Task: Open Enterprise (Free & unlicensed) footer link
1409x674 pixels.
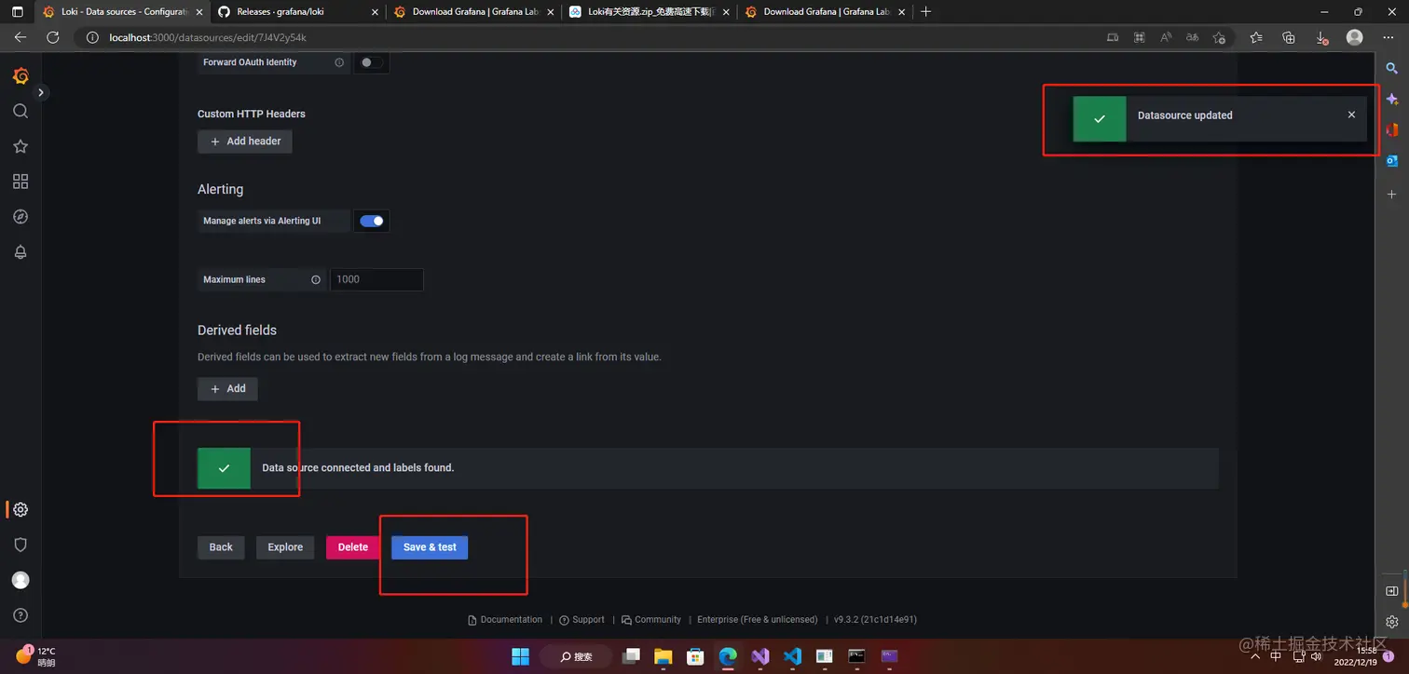Action: (x=757, y=620)
